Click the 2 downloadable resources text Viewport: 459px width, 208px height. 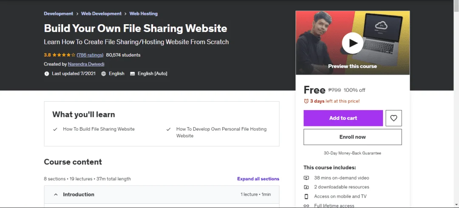point(342,187)
